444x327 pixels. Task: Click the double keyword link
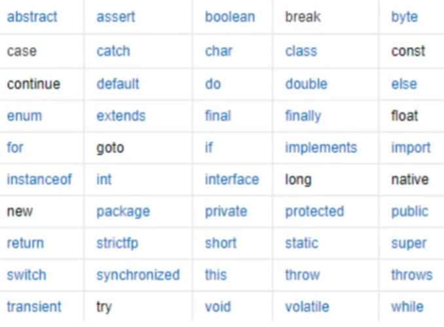click(x=306, y=84)
